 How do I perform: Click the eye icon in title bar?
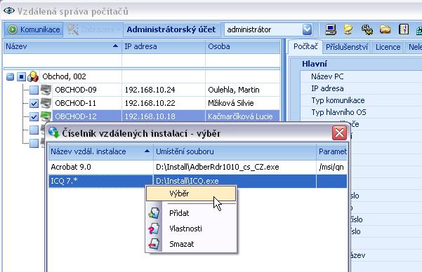point(9,11)
